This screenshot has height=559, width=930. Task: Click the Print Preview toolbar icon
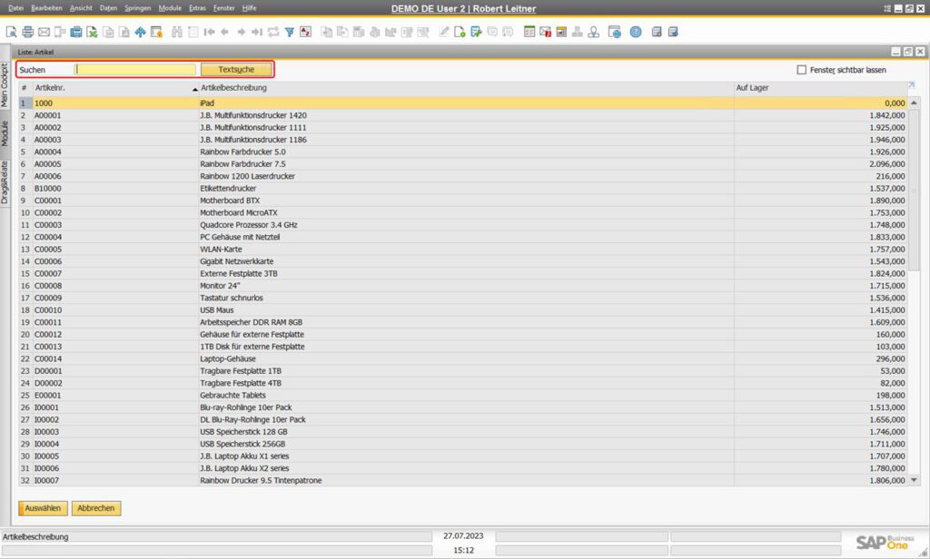(11, 32)
